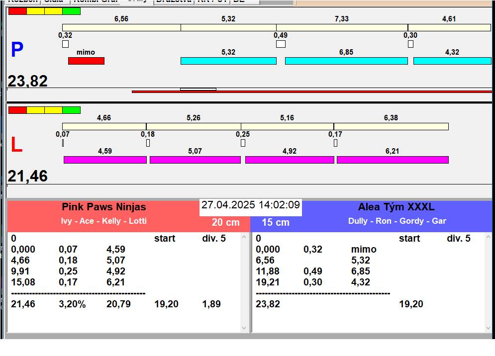The height and width of the screenshot is (356, 495).
Task: Click scroll-up arrow in Pink Paws Ninjas list
Action: pos(244,237)
